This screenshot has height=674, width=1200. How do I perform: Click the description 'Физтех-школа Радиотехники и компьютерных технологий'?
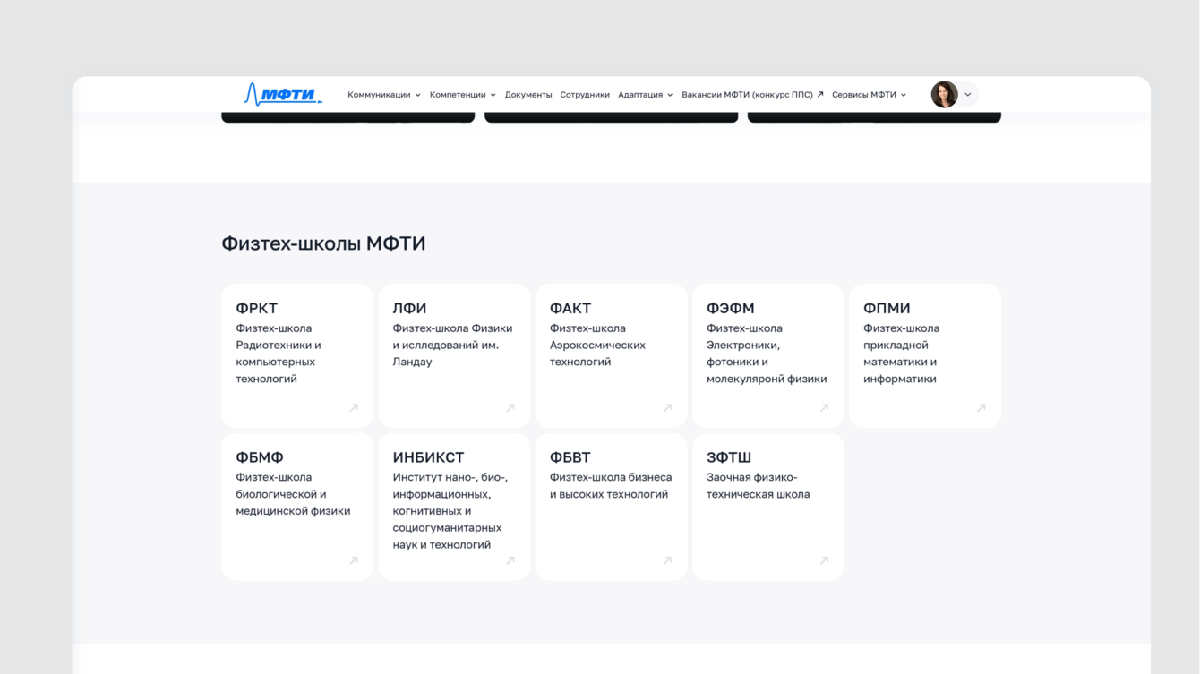point(279,354)
